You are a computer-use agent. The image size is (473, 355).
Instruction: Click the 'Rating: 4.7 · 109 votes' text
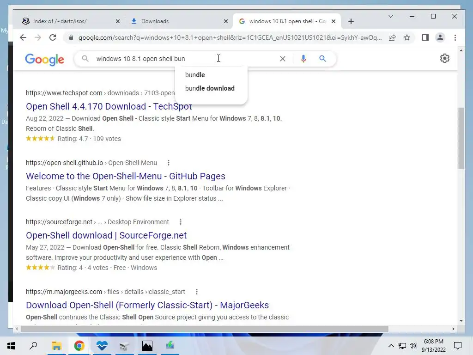pyautogui.click(x=89, y=139)
